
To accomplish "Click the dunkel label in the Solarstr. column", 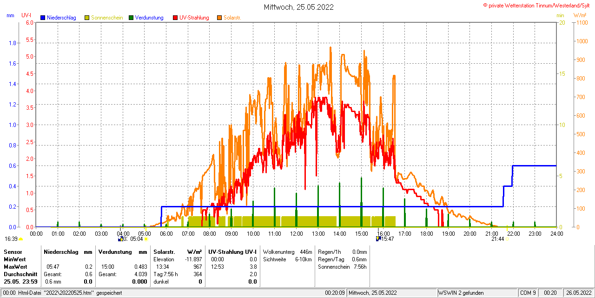I will [161, 282].
